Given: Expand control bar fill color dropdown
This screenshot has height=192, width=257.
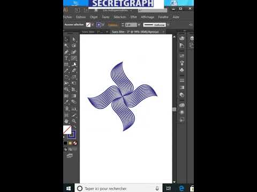Looking at the screenshot, I should click(93, 25).
